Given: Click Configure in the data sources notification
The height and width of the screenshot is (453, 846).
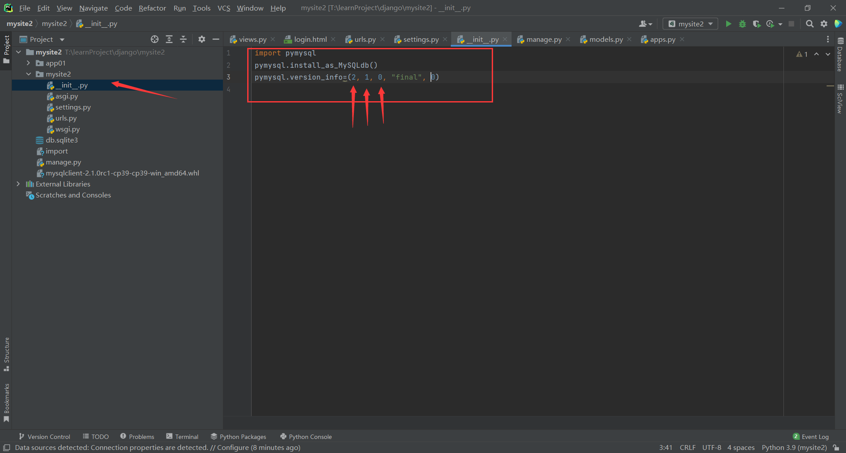Looking at the screenshot, I should (233, 447).
